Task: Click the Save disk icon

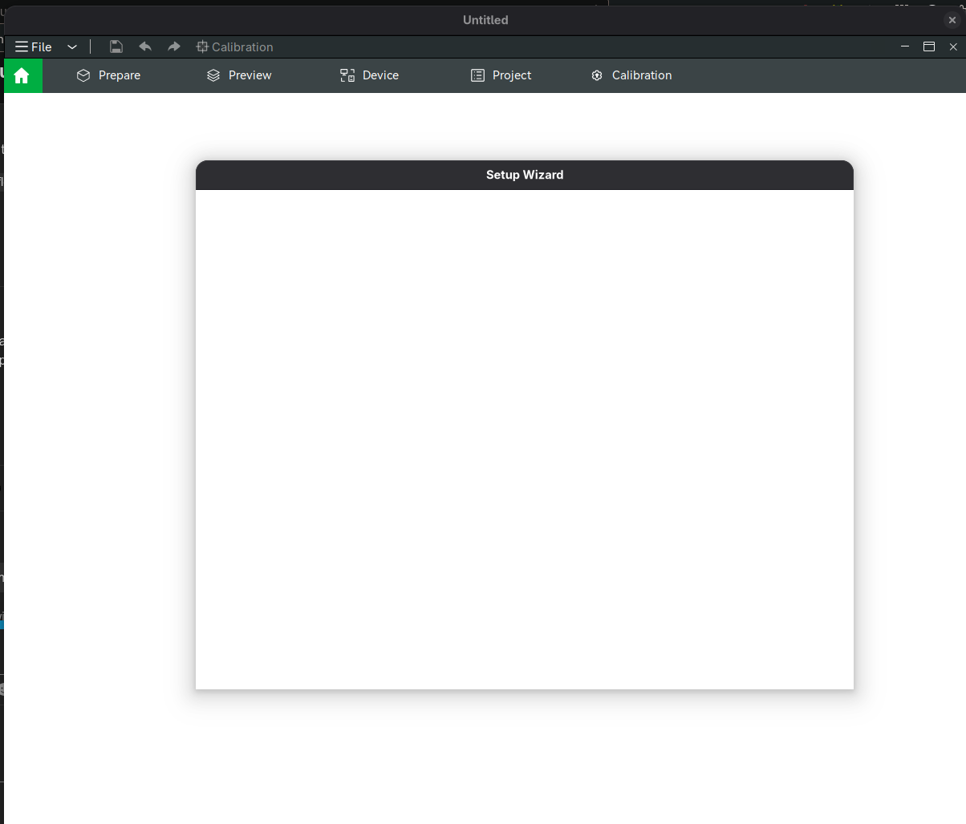Action: (x=116, y=46)
